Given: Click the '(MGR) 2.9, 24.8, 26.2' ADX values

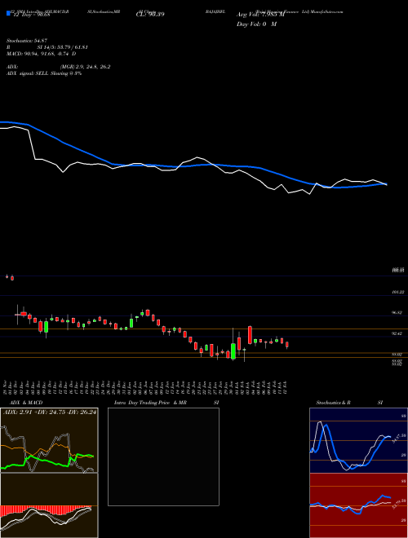Looking at the screenshot, I should (85, 67).
